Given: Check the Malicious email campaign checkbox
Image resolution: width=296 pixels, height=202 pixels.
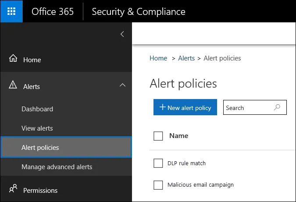Looking at the screenshot, I should tap(158, 185).
